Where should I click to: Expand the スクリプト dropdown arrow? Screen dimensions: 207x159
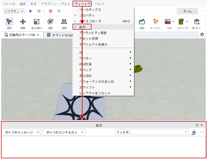187,21
